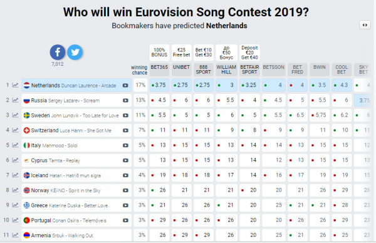Expand the table with the arrows toggle
Viewport: 376px width, 243px height.
[365, 25]
